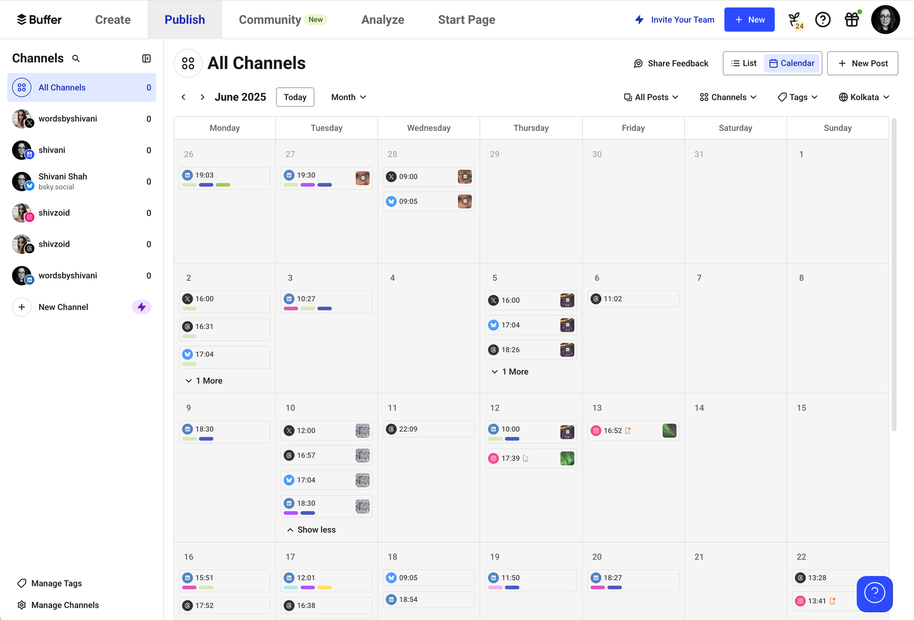Collapse June 10 posts with Show less

click(x=311, y=529)
